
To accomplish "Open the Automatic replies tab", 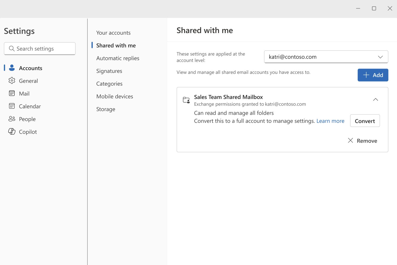I will 118,58.
